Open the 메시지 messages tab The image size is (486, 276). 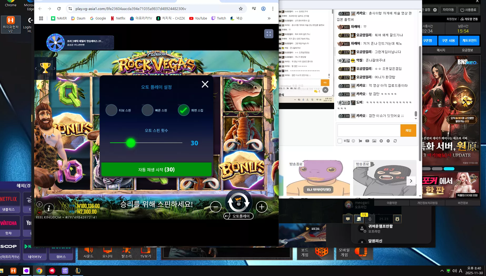[441, 50]
